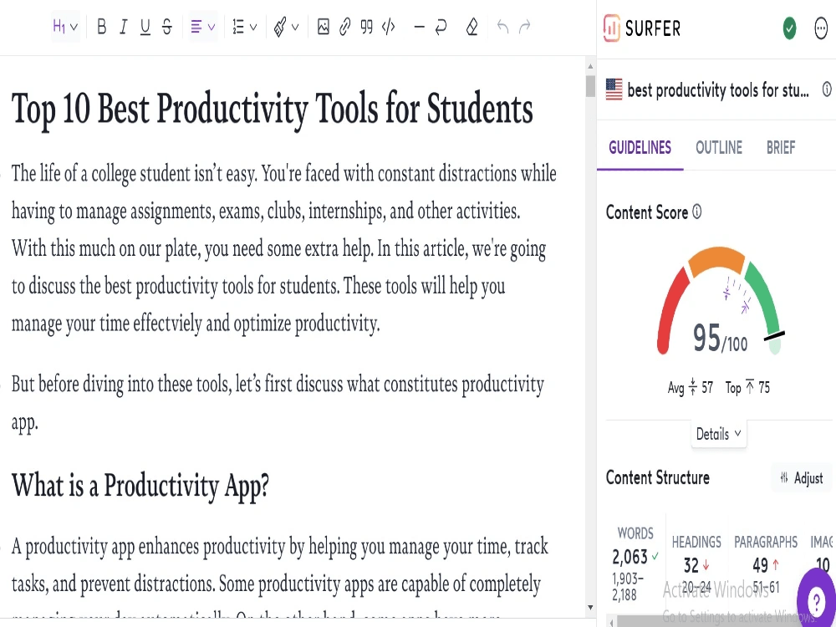Toggle bold formatting
Image resolution: width=836 pixels, height=627 pixels.
point(101,27)
